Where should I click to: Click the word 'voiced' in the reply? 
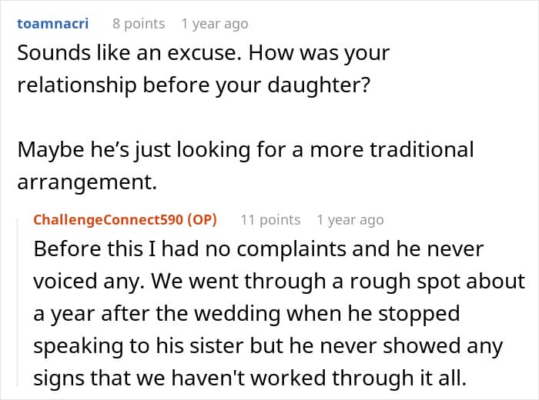[65, 282]
